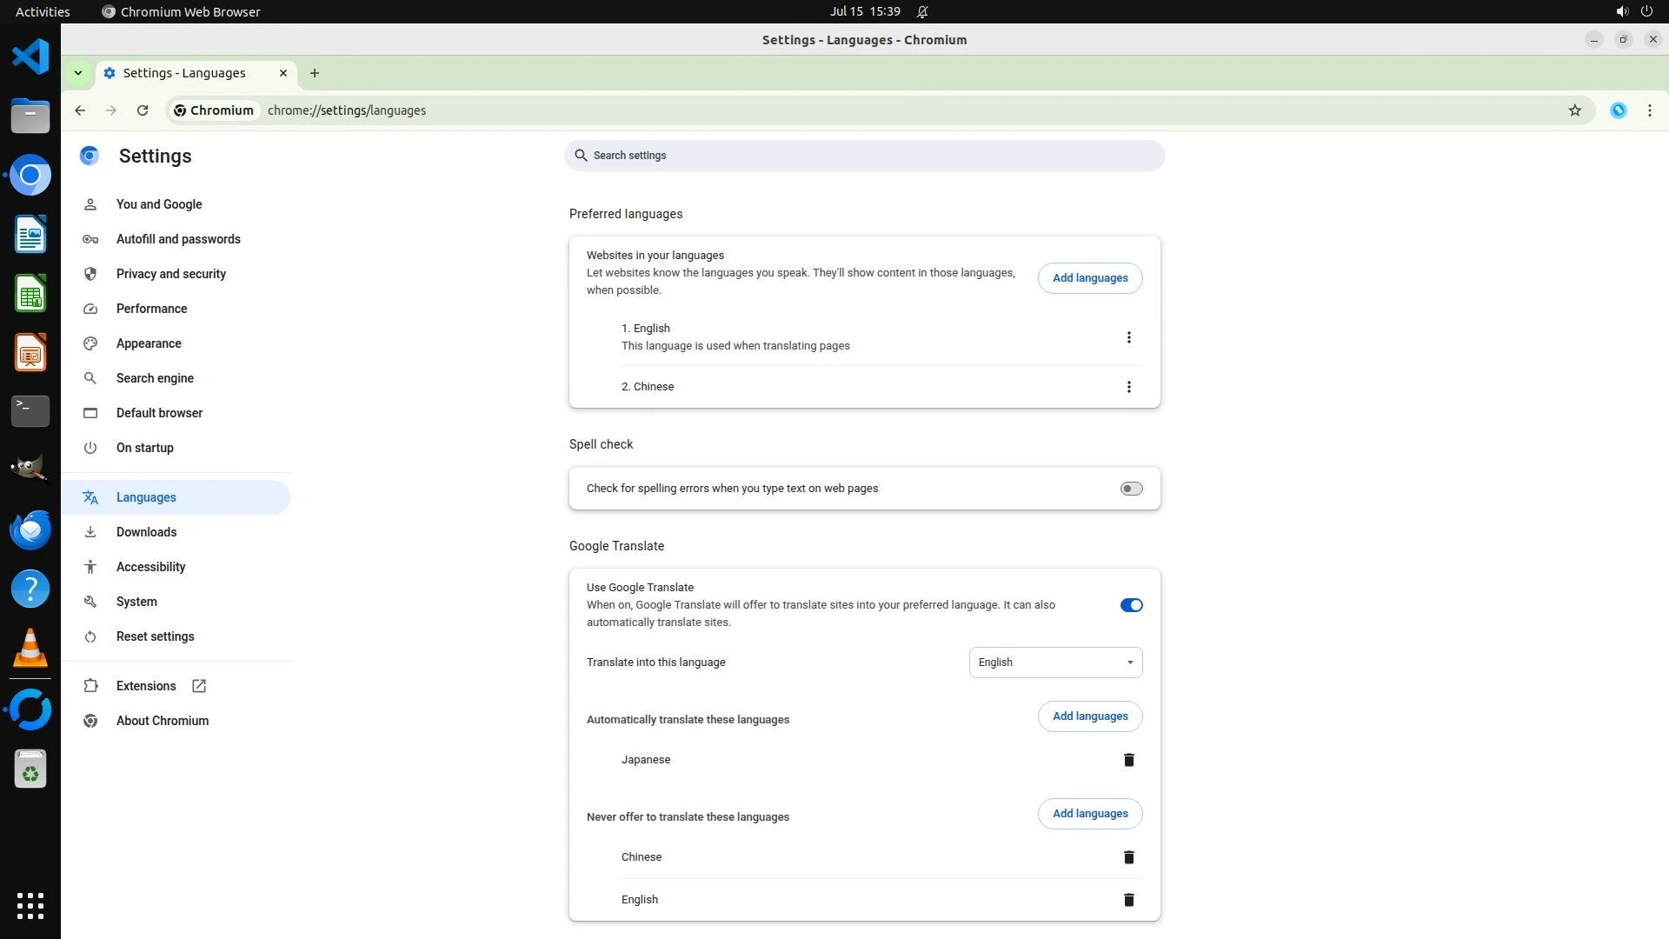Turn off Use Google Translate

pos(1131,605)
